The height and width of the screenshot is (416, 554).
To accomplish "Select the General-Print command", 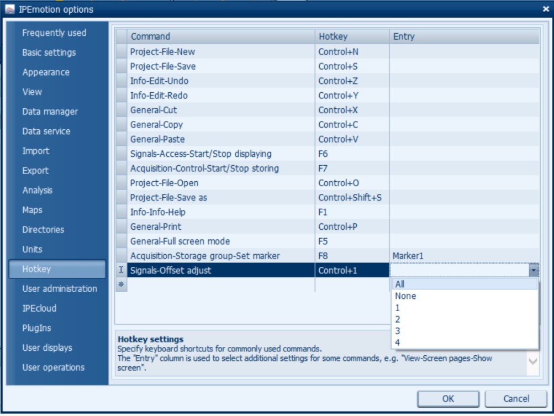I will [x=221, y=227].
